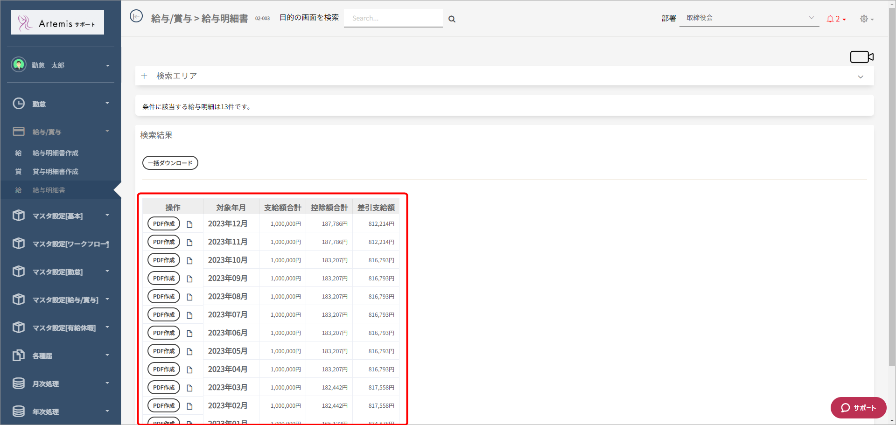Click the Artemis logo
The image size is (896, 425).
57,23
